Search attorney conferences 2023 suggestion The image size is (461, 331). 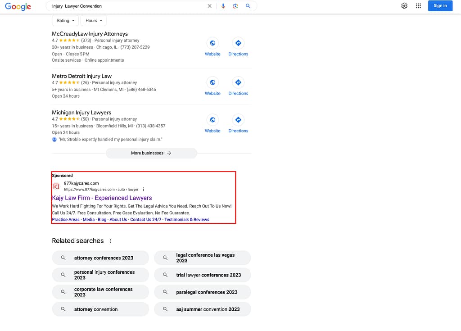(100, 258)
